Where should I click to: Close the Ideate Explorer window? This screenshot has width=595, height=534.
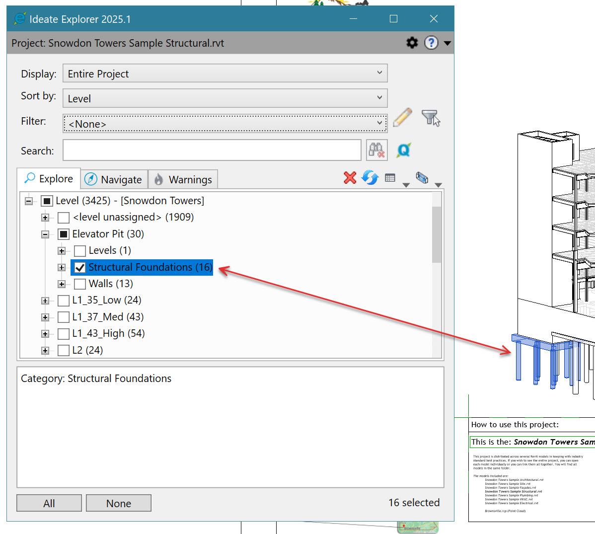[434, 18]
